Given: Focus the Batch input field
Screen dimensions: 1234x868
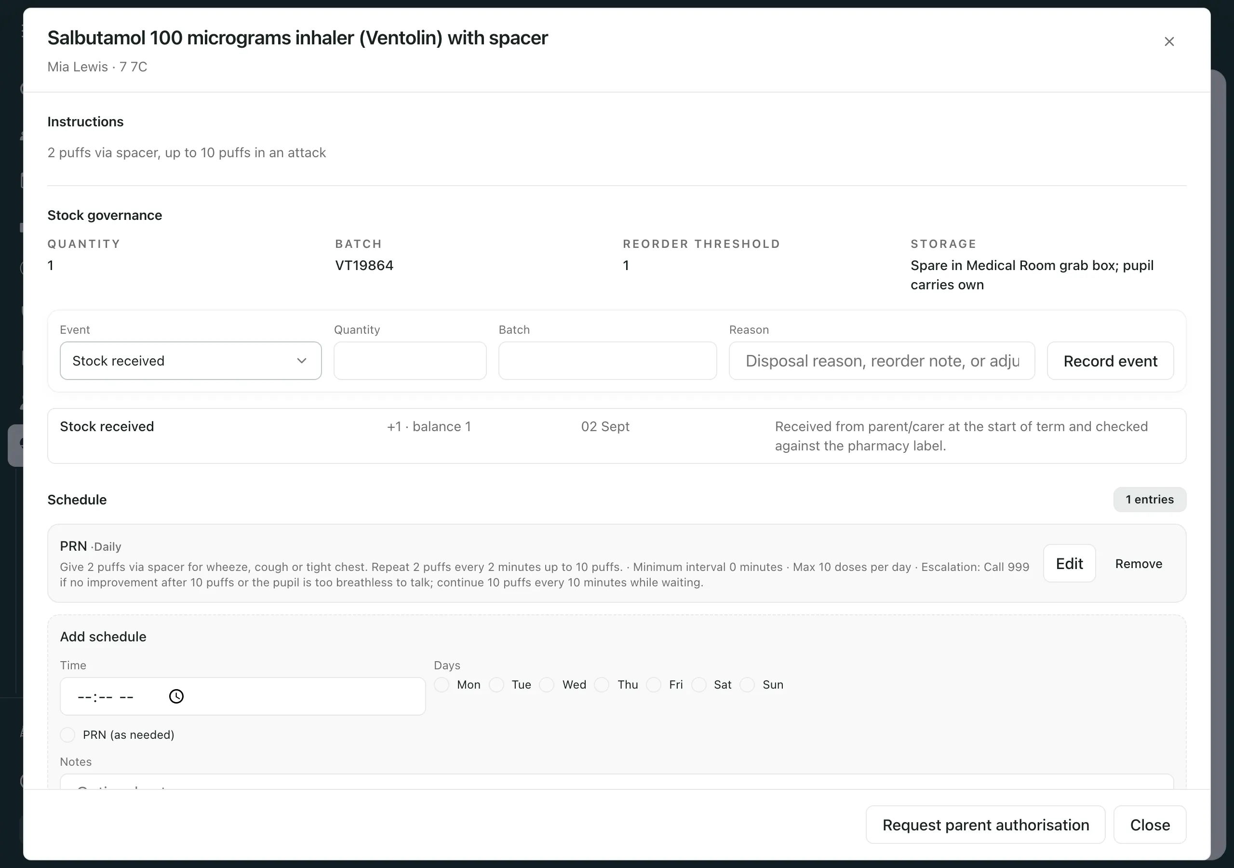Looking at the screenshot, I should (607, 361).
